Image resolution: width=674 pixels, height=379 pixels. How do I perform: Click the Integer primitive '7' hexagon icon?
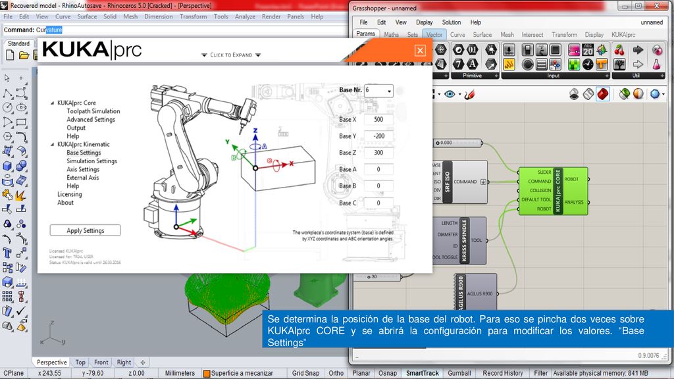pos(458,64)
